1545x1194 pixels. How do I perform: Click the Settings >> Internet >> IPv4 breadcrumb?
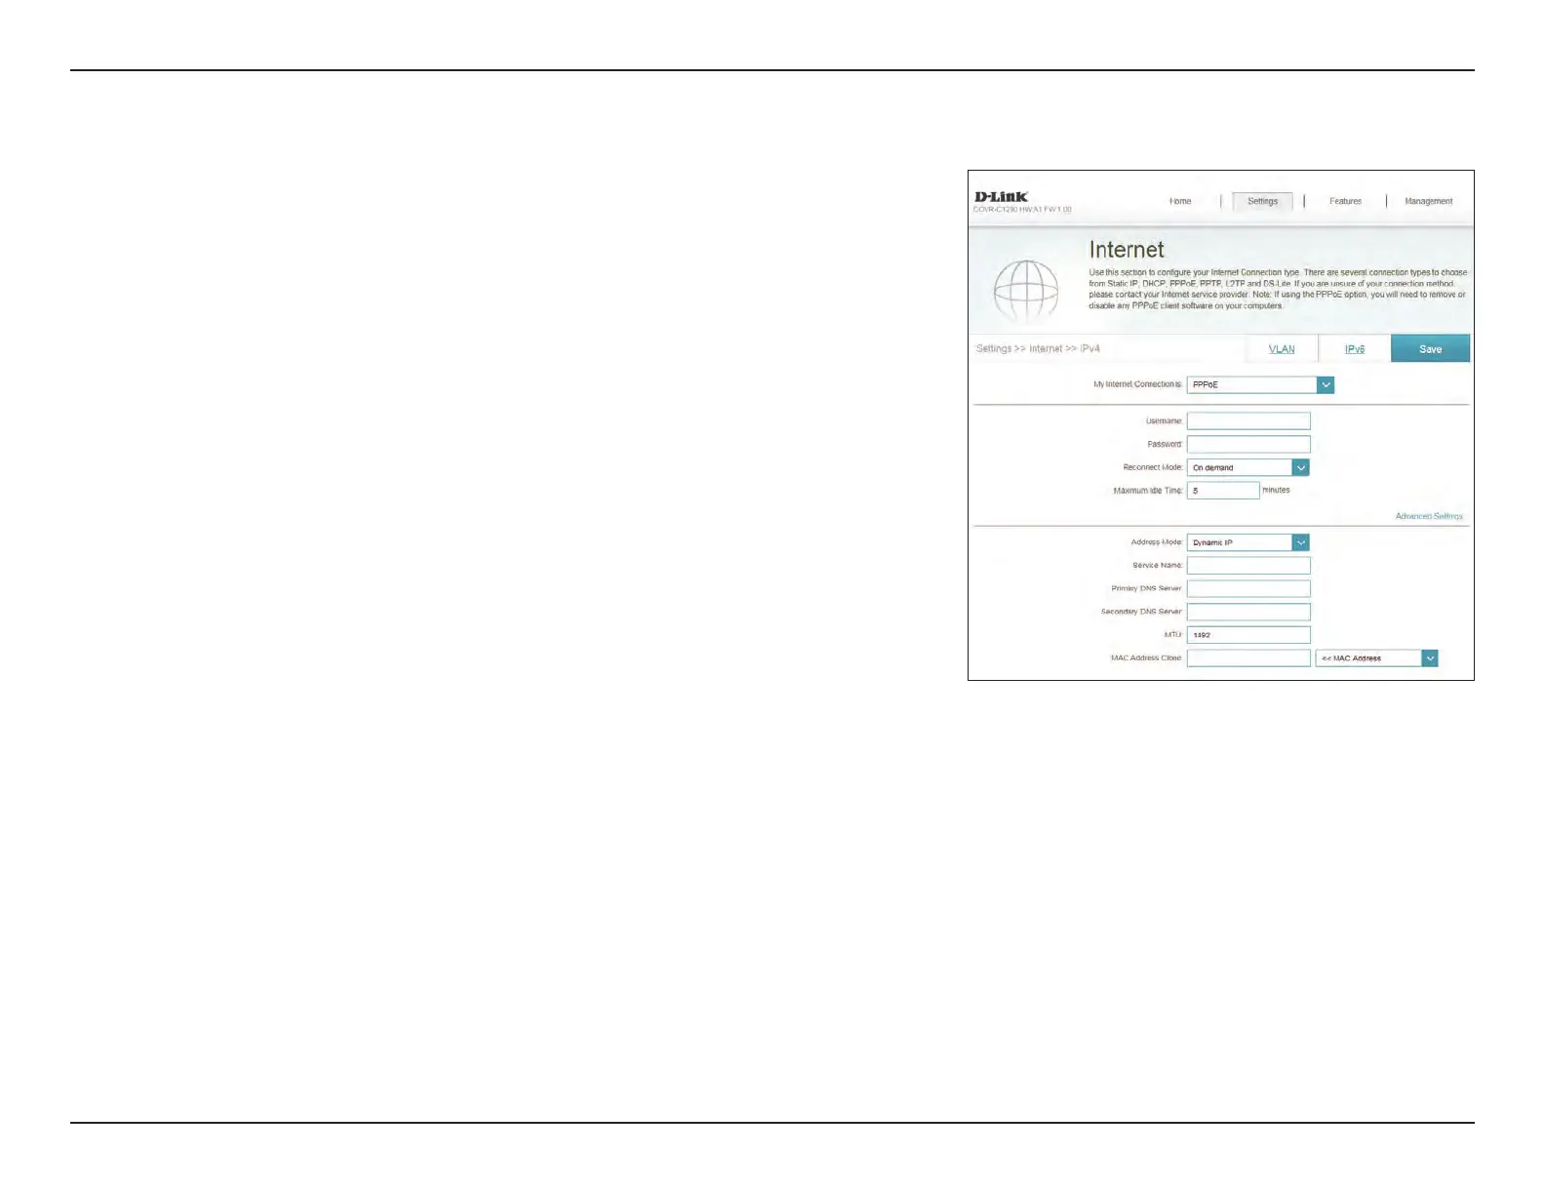tap(1038, 349)
